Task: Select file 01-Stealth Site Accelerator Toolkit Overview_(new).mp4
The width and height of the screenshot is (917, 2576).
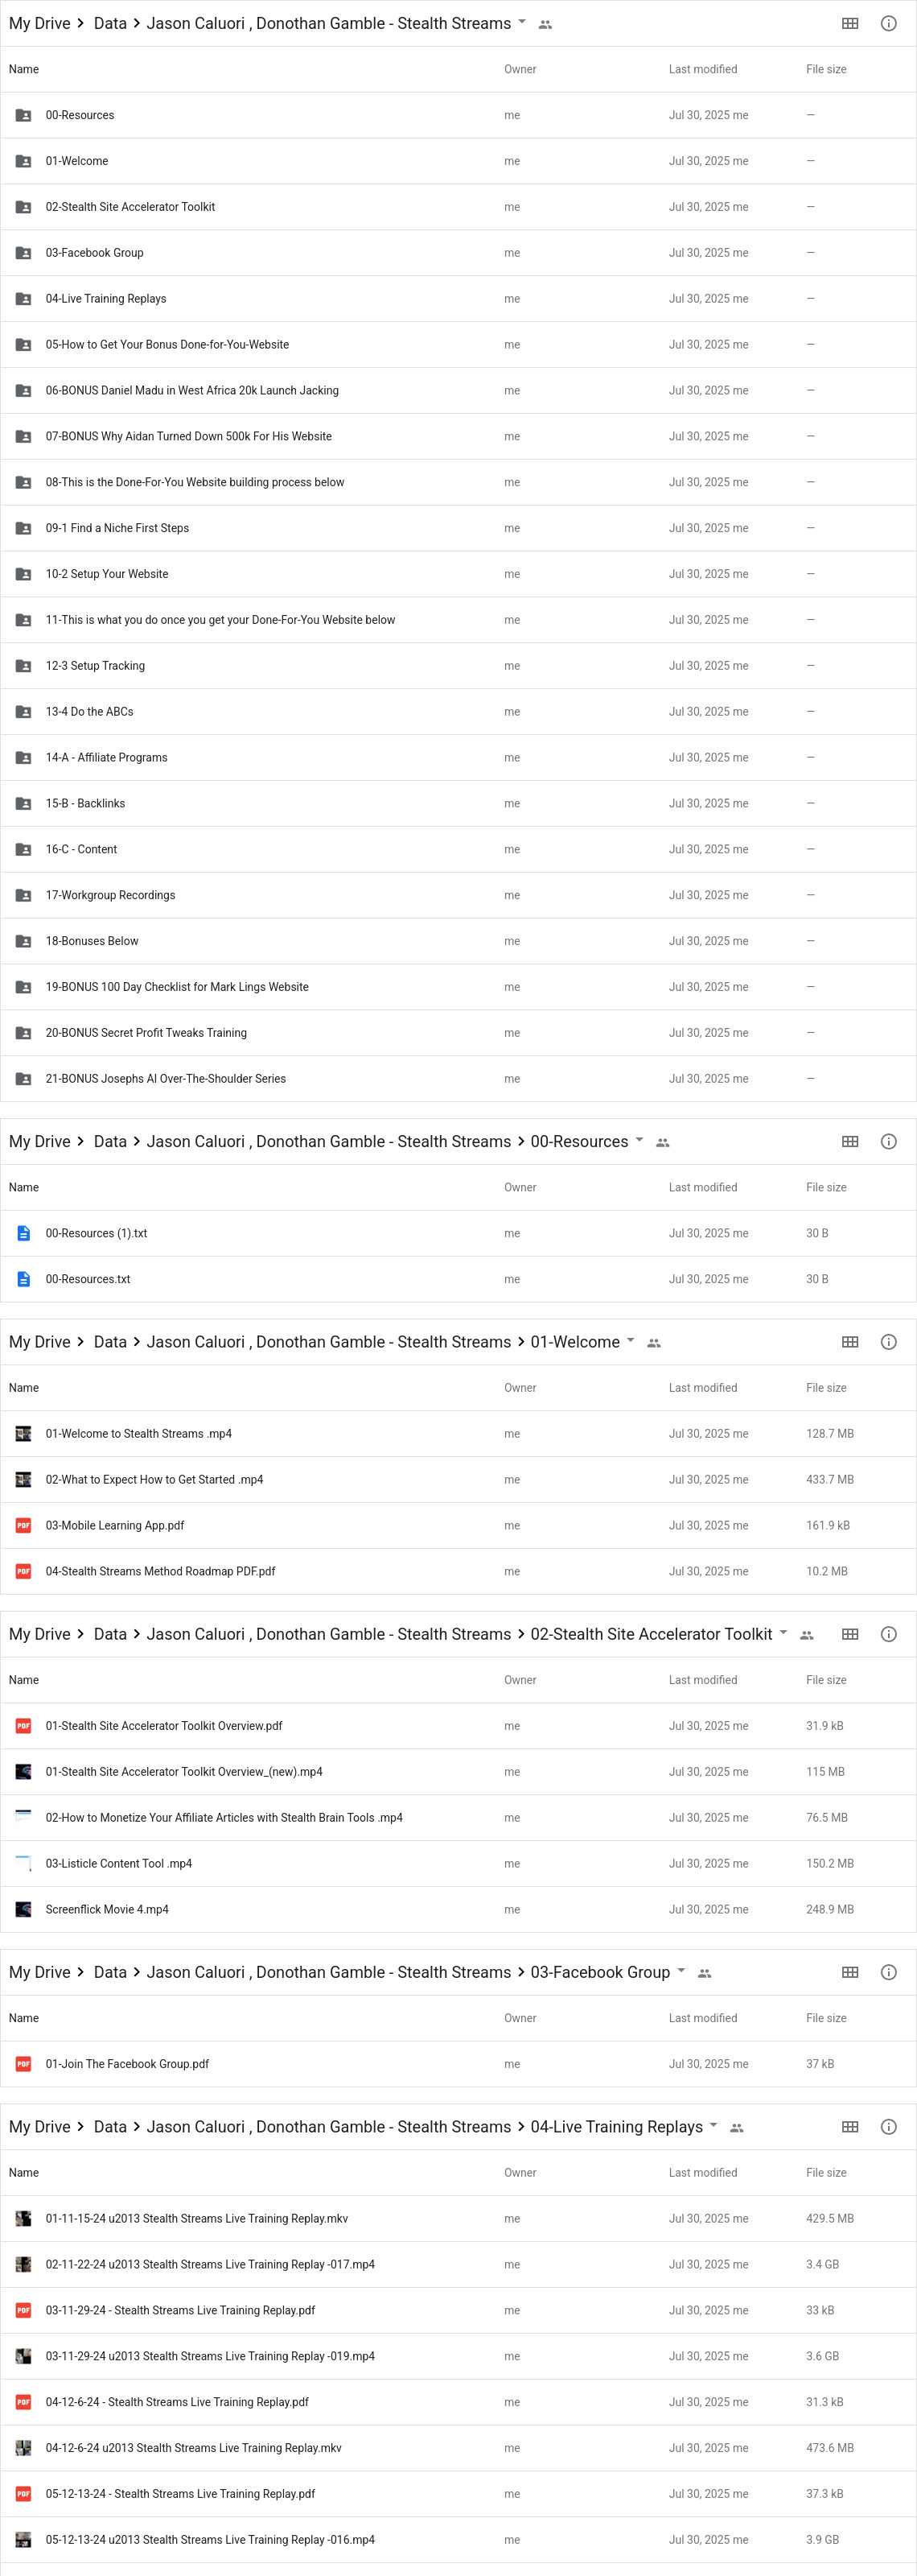Action: point(458,1771)
